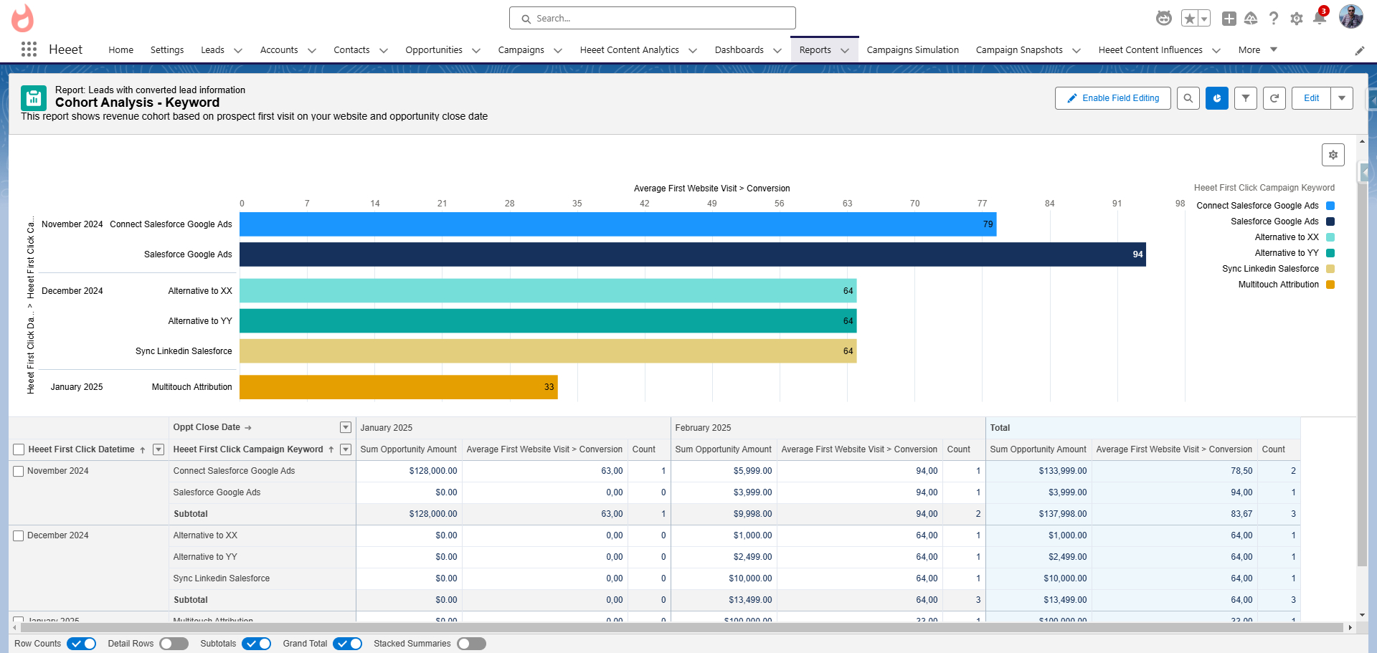Open the More navigation menu
Screen dimensions: 1377x653
pyautogui.click(x=1257, y=50)
